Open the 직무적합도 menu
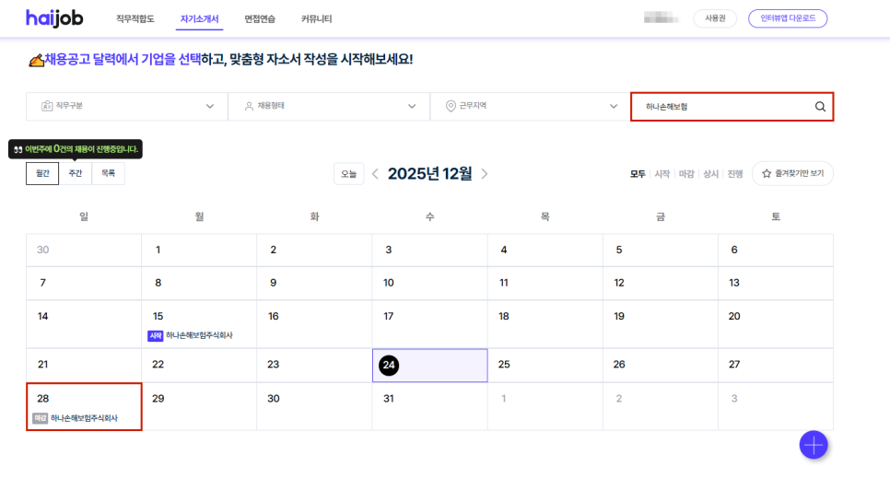Screen dimensions: 890x490 coord(135,19)
